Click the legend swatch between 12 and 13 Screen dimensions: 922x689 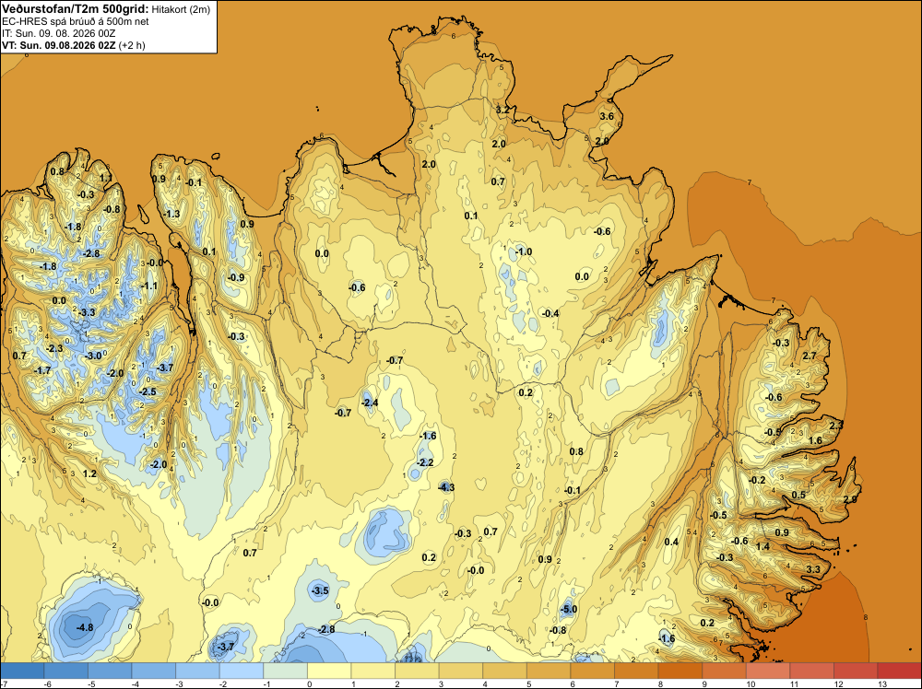pos(856,671)
